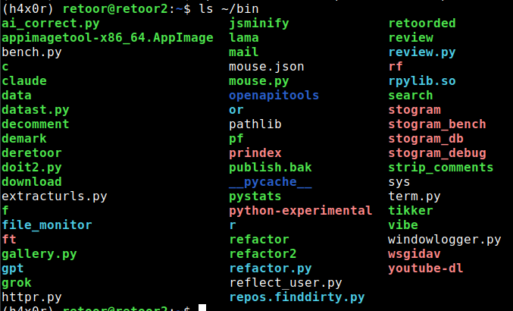Select rpylib.so in the listing

coord(422,81)
